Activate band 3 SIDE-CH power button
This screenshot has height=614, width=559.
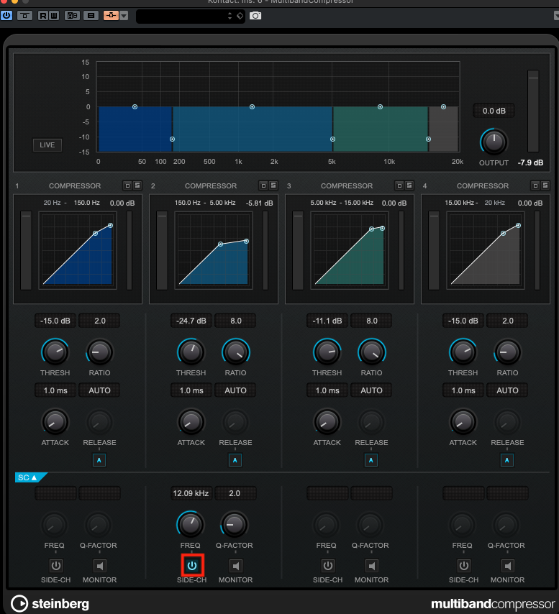tap(328, 566)
